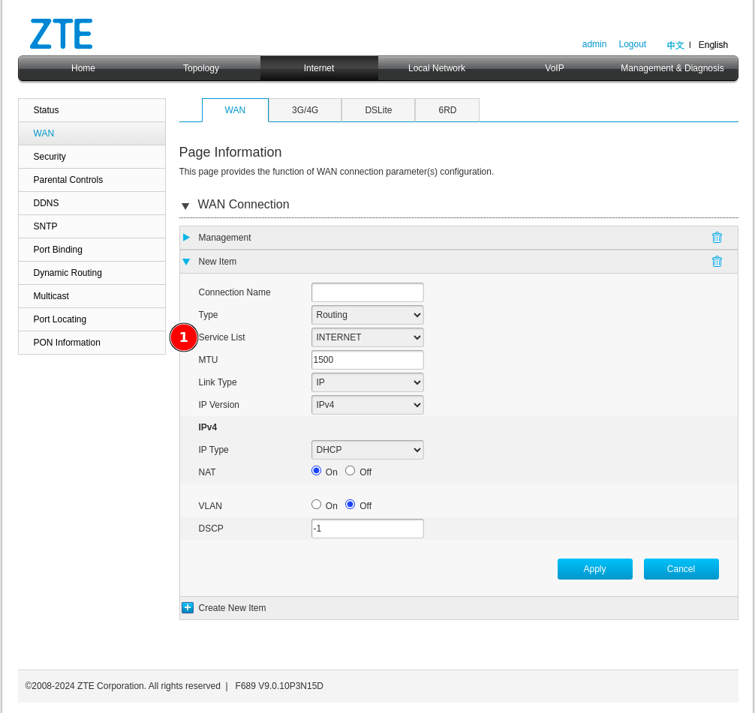This screenshot has height=713, width=755.
Task: Click the New Item trash icon
Action: [717, 262]
